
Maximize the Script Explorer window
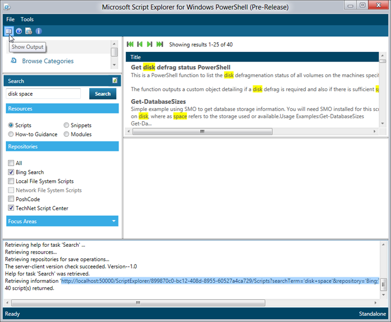[x=363, y=5]
